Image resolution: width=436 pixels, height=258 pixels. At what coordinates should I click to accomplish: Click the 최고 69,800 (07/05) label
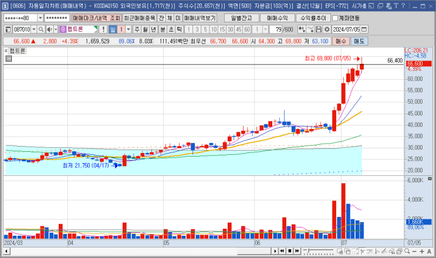click(x=327, y=58)
